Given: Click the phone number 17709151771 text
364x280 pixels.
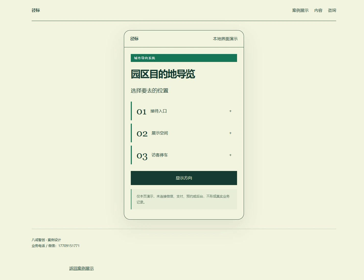Looking at the screenshot, I should pyautogui.click(x=69, y=246).
